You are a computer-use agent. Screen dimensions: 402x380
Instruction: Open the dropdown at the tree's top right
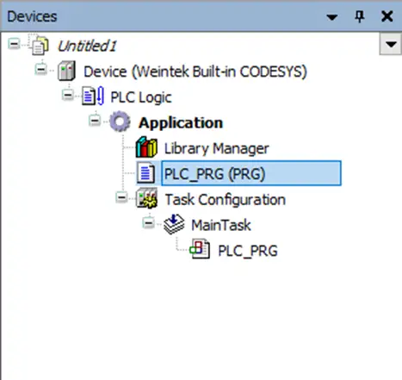click(x=391, y=44)
